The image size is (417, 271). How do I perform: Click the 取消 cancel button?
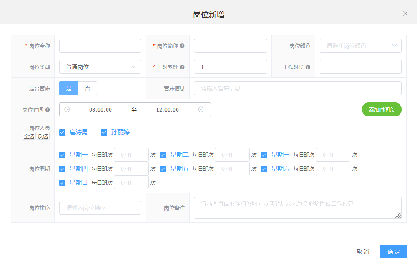363,251
